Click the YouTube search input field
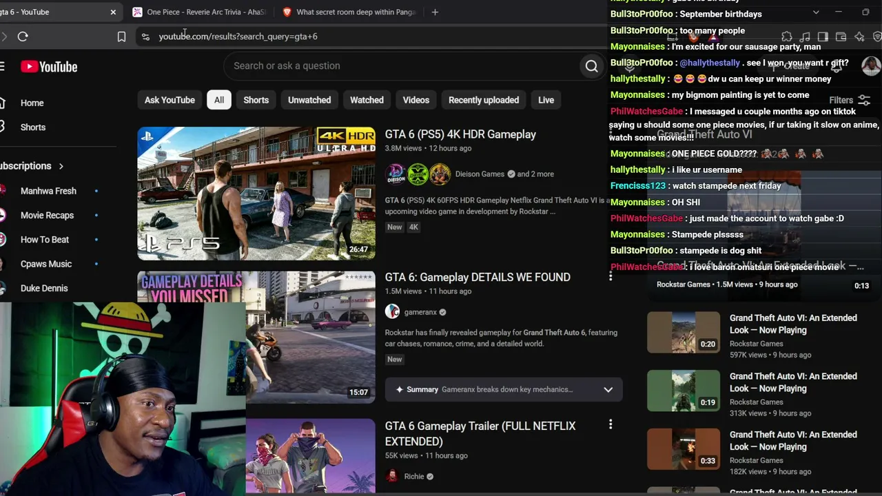 point(403,66)
